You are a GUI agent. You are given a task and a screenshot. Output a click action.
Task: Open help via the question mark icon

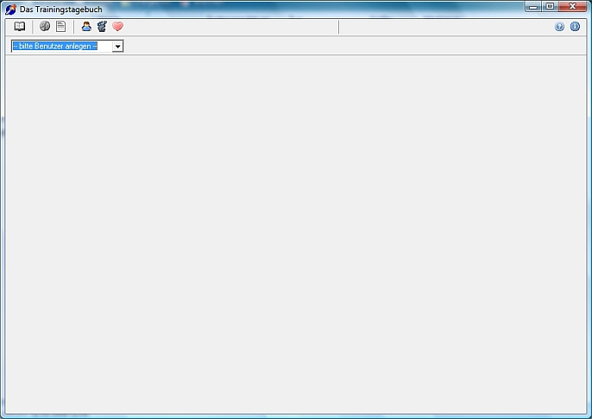click(x=559, y=27)
